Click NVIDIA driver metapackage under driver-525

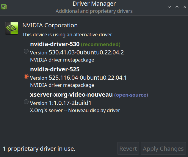pos(62,85)
